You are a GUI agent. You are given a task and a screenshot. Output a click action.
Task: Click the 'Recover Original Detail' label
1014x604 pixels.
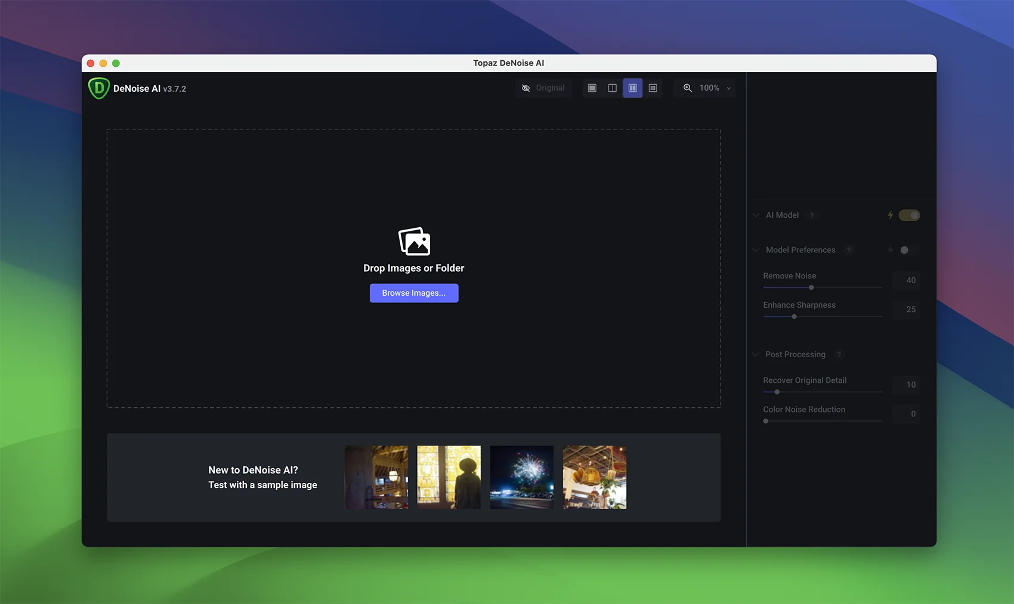point(805,380)
